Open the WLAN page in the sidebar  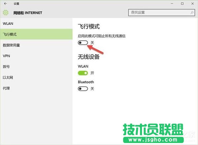tap(8, 24)
